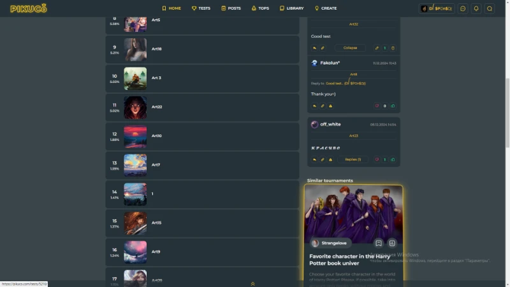Open the chat messages icon in header
Screen dimensions: 510x287
(463, 8)
